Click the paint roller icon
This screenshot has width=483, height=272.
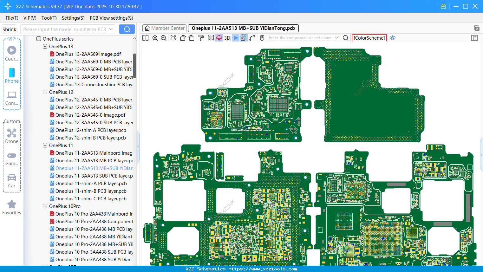201,38
